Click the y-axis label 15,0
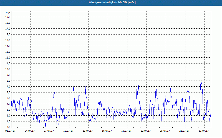 coord(8,40)
